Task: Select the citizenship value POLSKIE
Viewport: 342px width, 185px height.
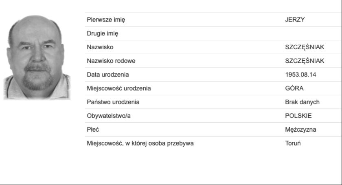Action: [298, 116]
